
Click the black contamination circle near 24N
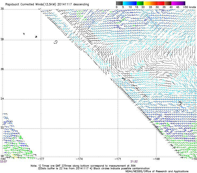click(180, 103)
